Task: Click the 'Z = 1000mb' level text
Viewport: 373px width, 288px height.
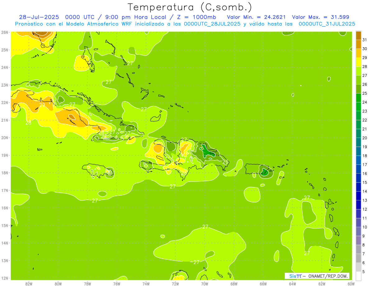Action: (196, 17)
